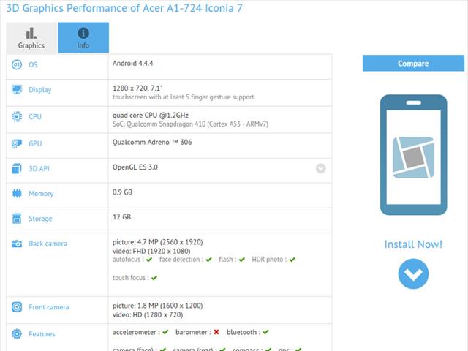The image size is (468, 351).
Task: Click the 0.9 GB memory value
Action: pos(122,192)
